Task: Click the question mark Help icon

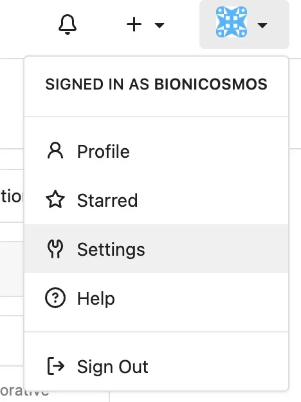Action: [55, 298]
